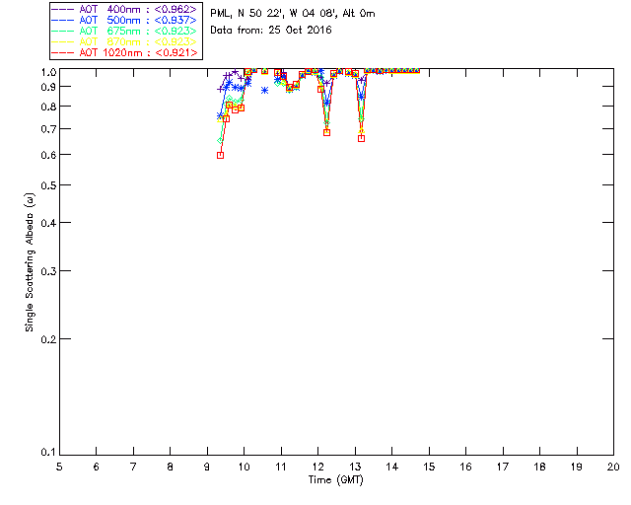Click the 0.4 y-axis tick label

[48, 223]
